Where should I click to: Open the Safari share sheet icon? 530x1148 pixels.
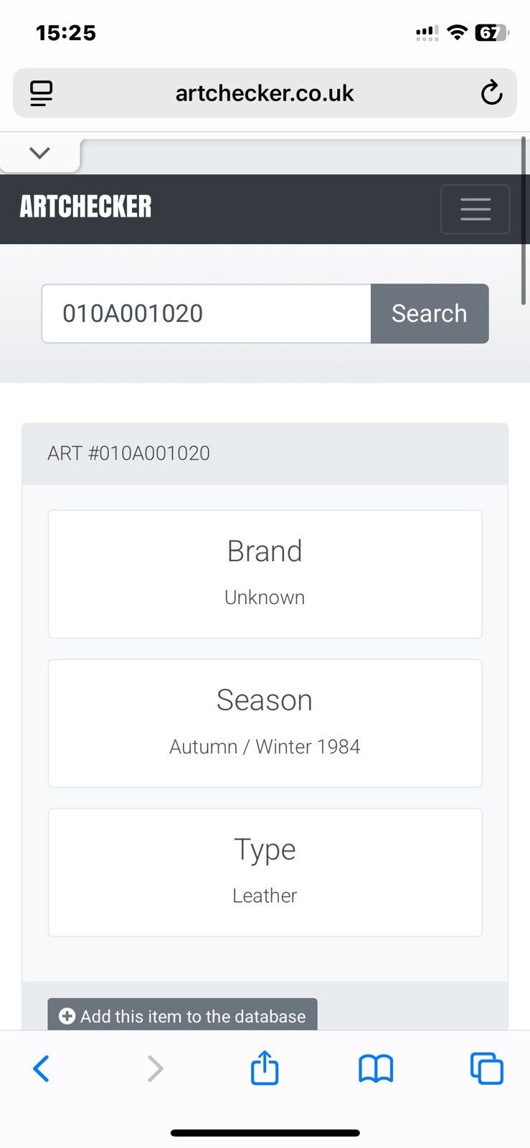coord(265,1067)
